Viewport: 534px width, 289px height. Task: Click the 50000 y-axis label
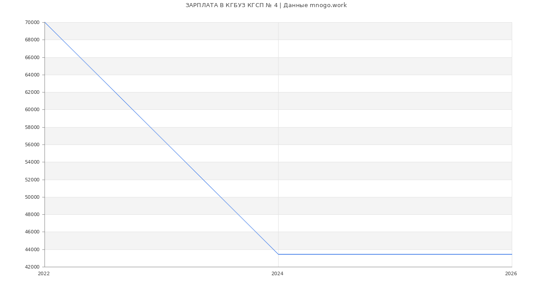32,197
